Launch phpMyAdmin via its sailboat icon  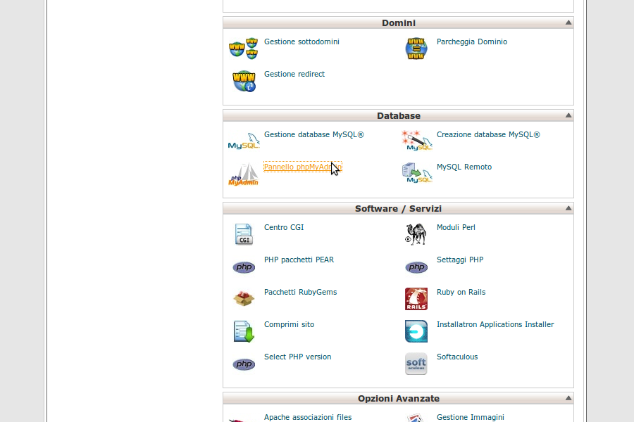pyautogui.click(x=244, y=174)
